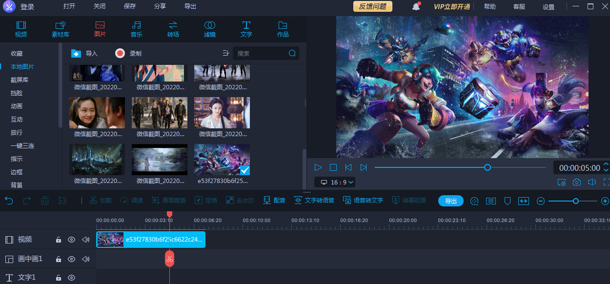Add a timeline marker with the marker icon

[x=508, y=201]
